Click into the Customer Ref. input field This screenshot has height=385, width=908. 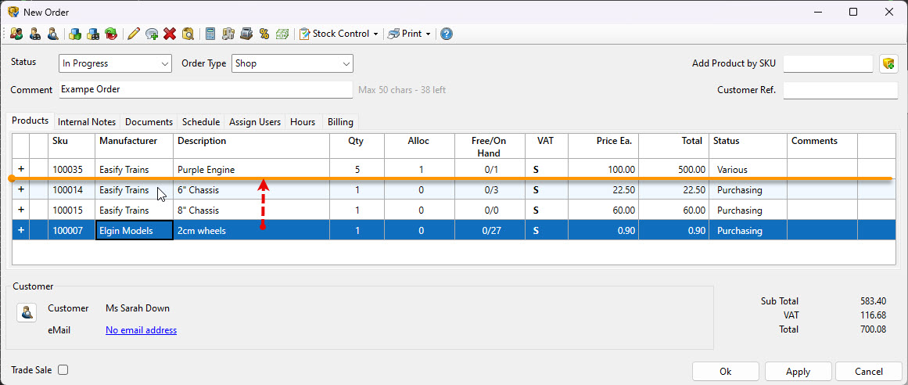pyautogui.click(x=840, y=90)
